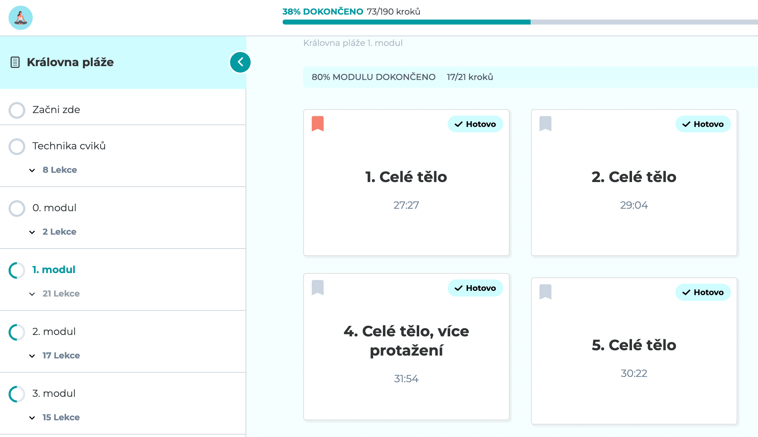The height and width of the screenshot is (437, 758).
Task: Toggle completion circle for Technika cviků
Action: pyautogui.click(x=17, y=146)
